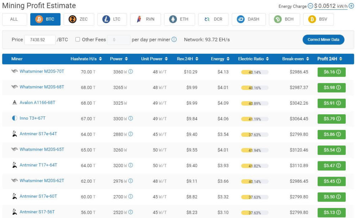Sort by Energy column arrows
This screenshot has height=218, width=356.
pos(228,59)
